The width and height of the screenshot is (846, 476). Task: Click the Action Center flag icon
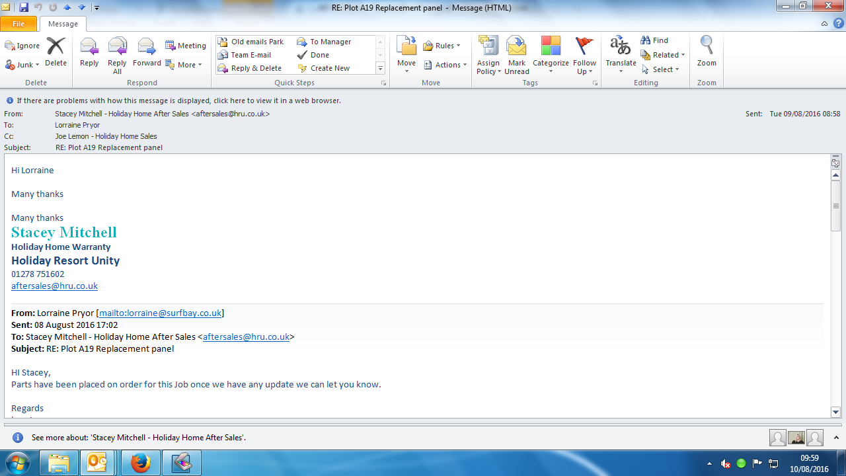pyautogui.click(x=757, y=463)
